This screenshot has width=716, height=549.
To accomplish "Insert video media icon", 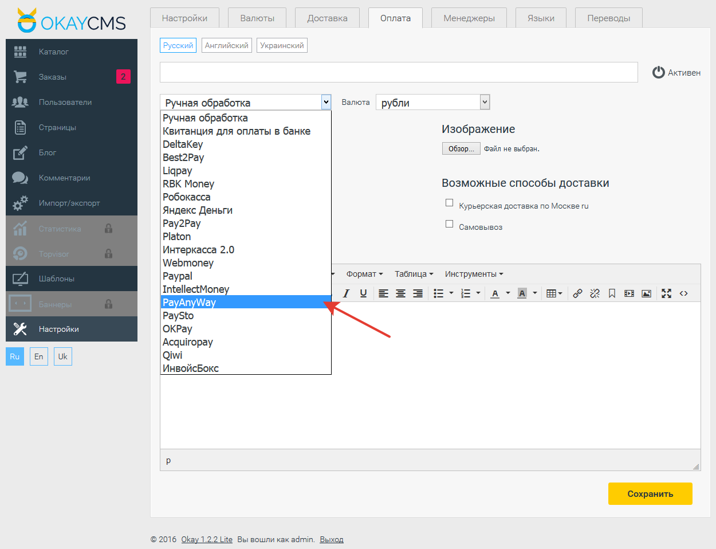I will point(629,293).
